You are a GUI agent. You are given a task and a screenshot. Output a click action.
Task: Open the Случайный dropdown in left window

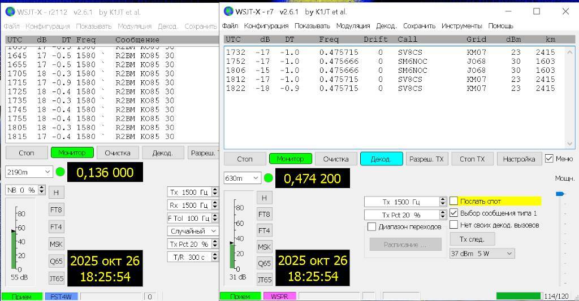(193, 231)
